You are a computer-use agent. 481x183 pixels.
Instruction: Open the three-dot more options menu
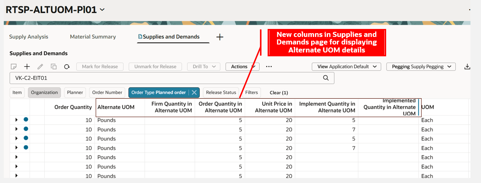tap(269, 67)
